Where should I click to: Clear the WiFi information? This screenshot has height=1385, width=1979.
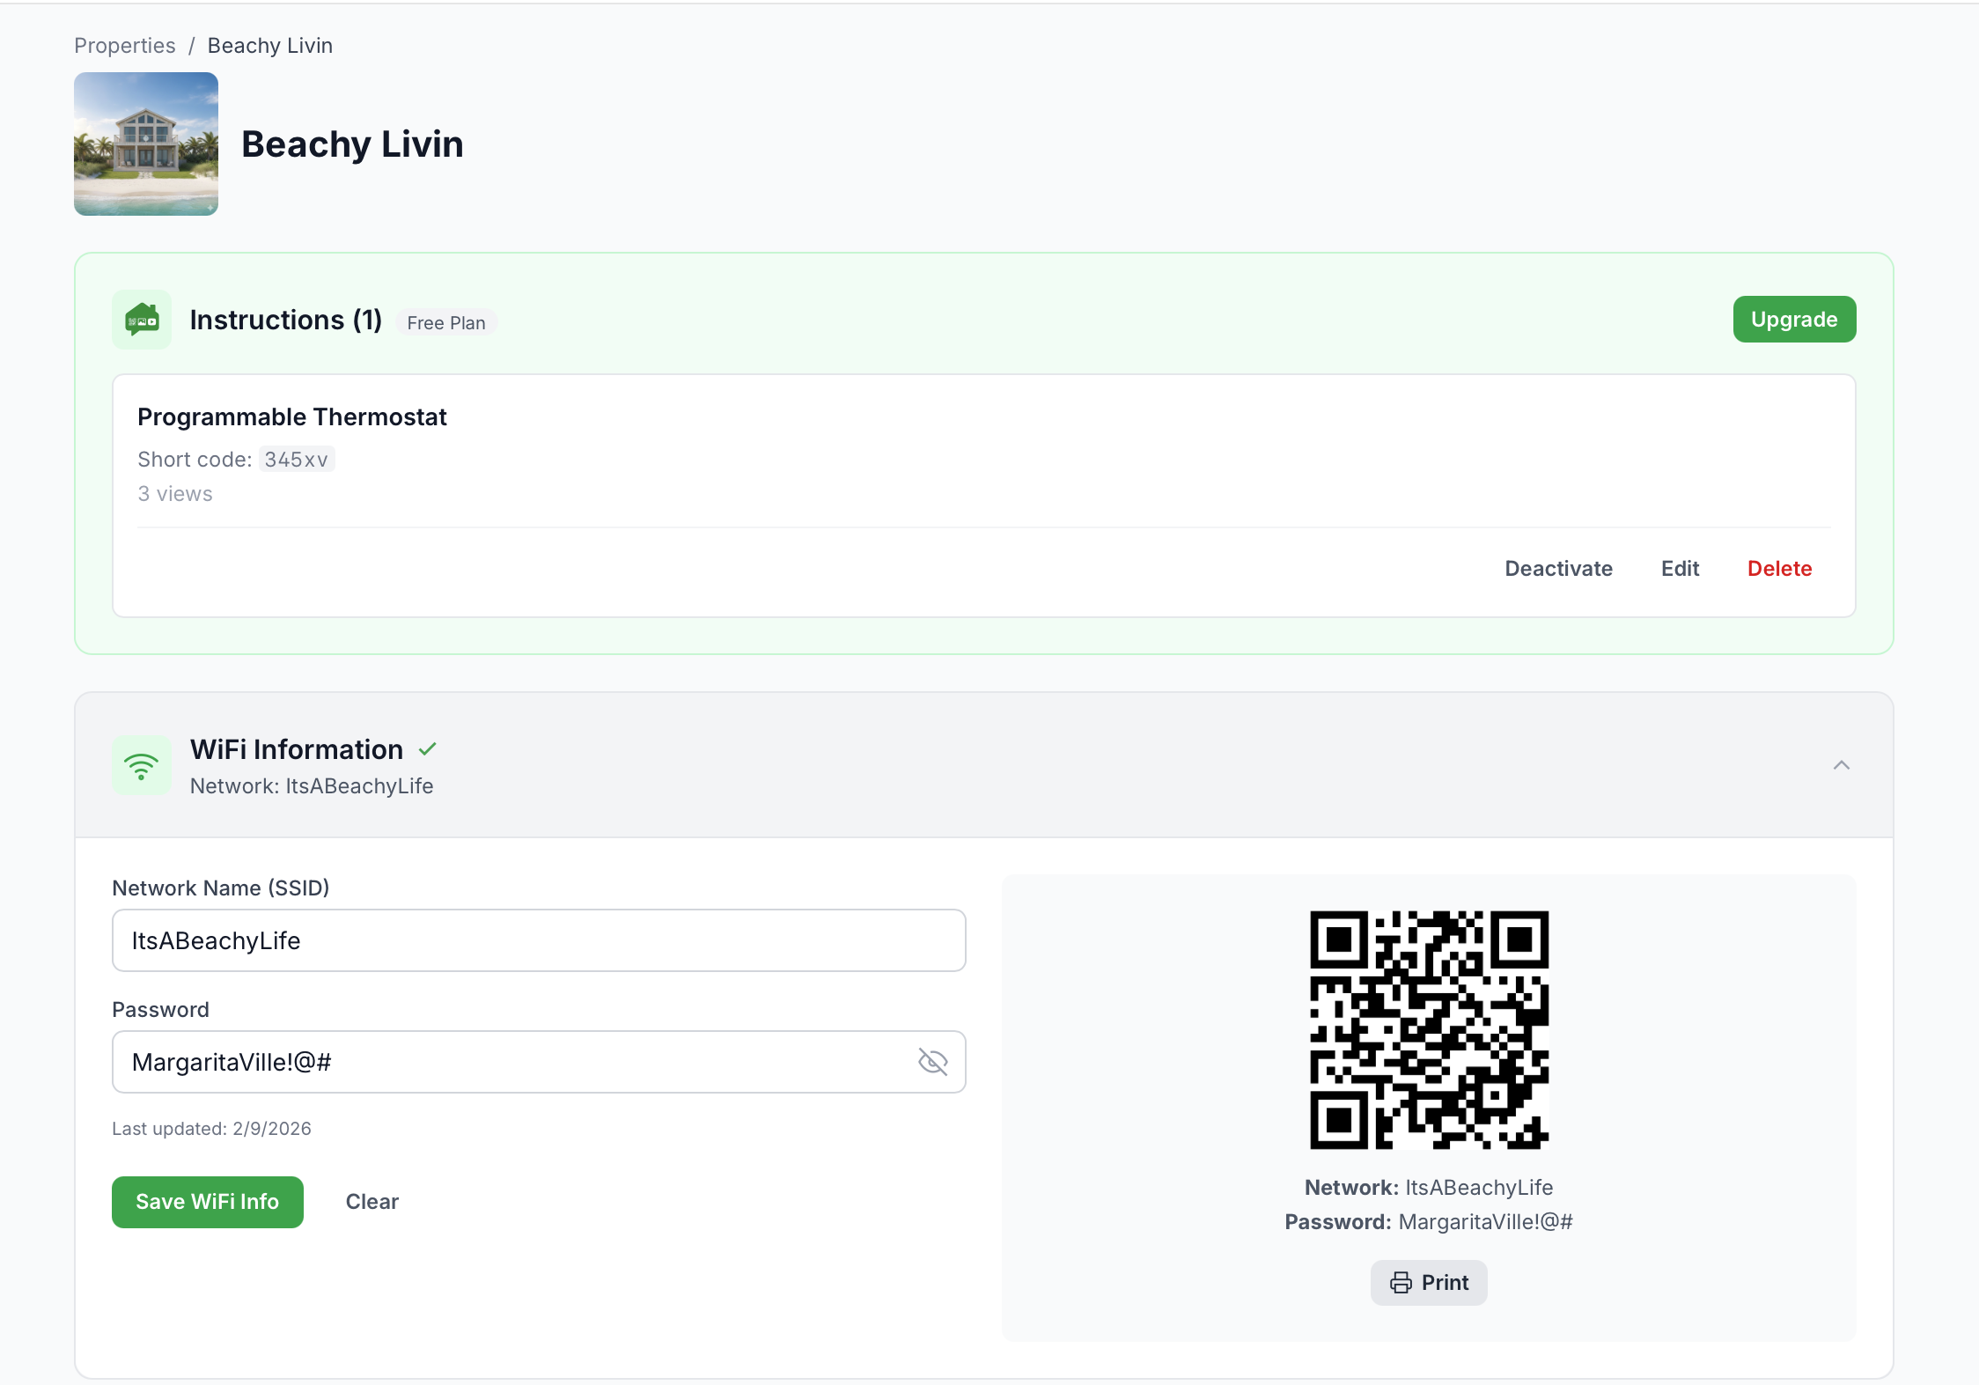(x=372, y=1202)
